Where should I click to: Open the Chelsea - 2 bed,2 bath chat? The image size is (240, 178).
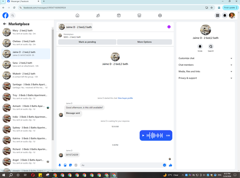[26, 43]
